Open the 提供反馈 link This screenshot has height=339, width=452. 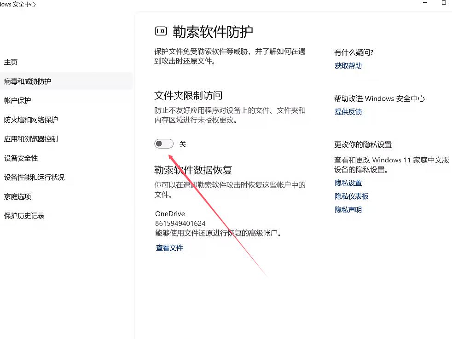coord(348,112)
